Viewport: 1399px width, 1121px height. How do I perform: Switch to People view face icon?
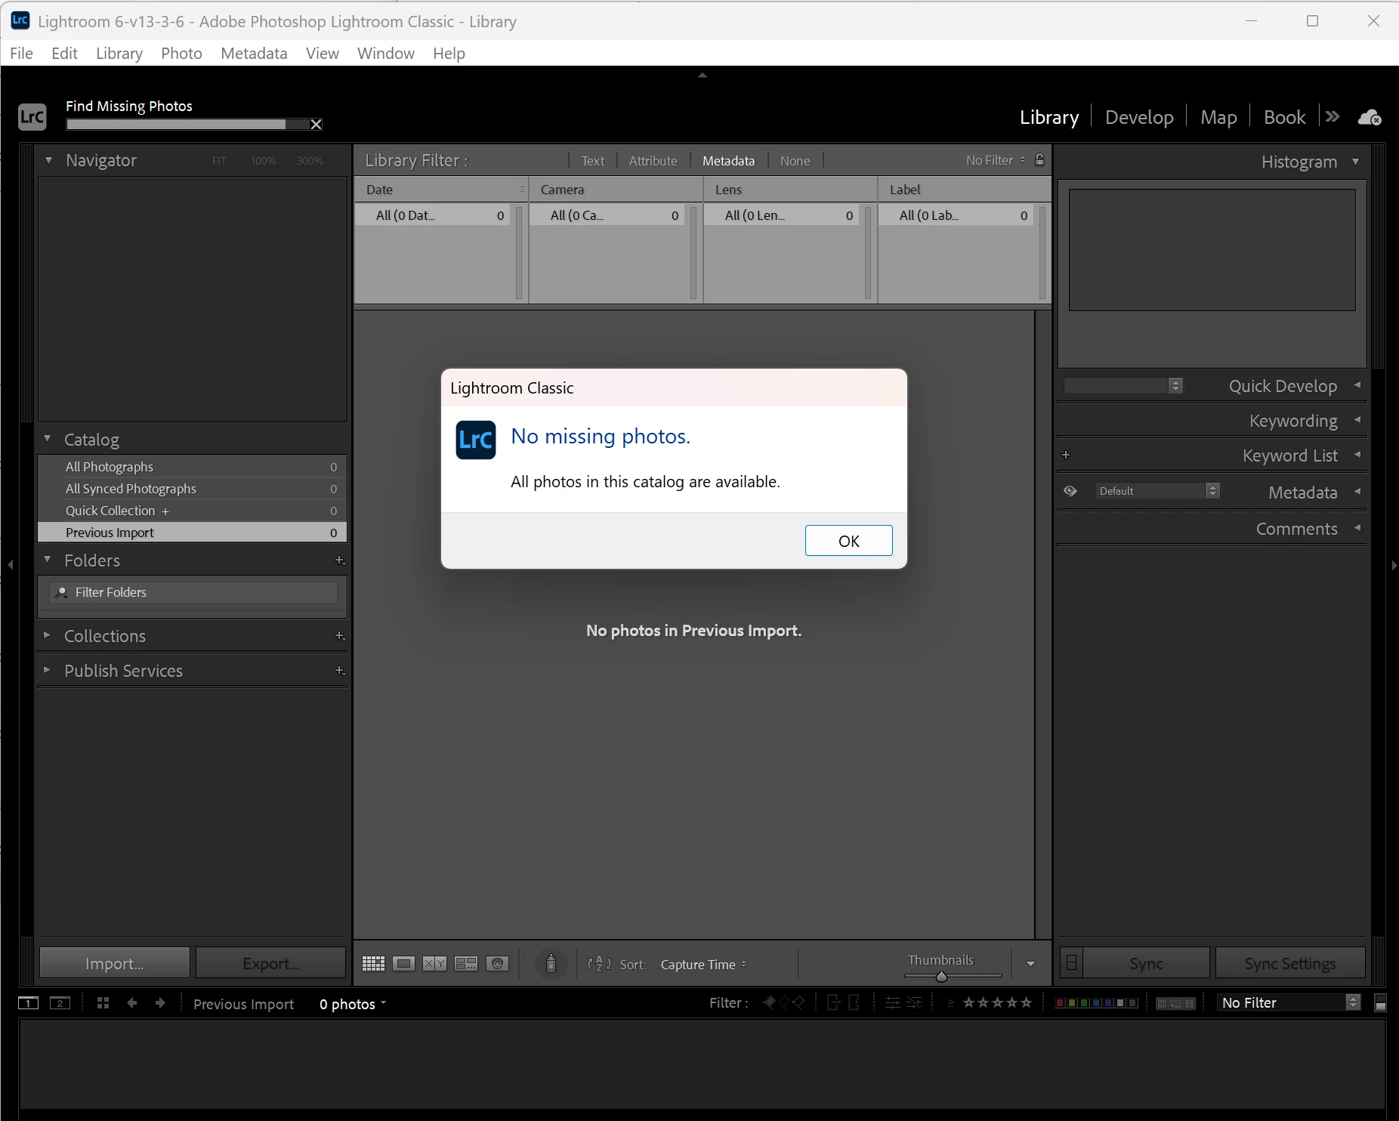(497, 963)
